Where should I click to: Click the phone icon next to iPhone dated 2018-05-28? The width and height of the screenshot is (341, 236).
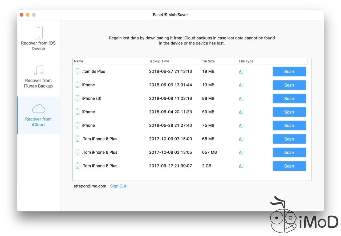coord(78,125)
